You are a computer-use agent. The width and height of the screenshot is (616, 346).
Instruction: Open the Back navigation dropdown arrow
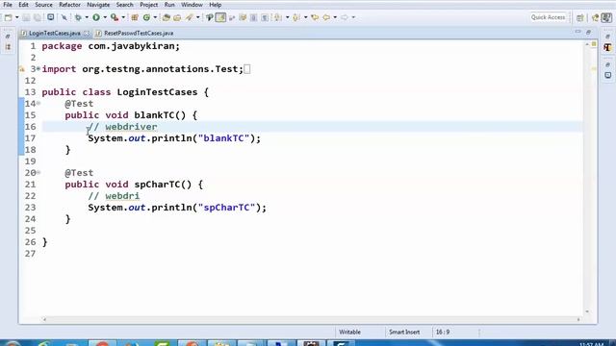click(x=335, y=17)
